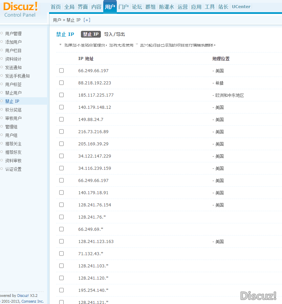This screenshot has width=282, height=304.
Task: Click the [+] icon beside 禁止 IP breadcrumb
Action: click(87, 20)
